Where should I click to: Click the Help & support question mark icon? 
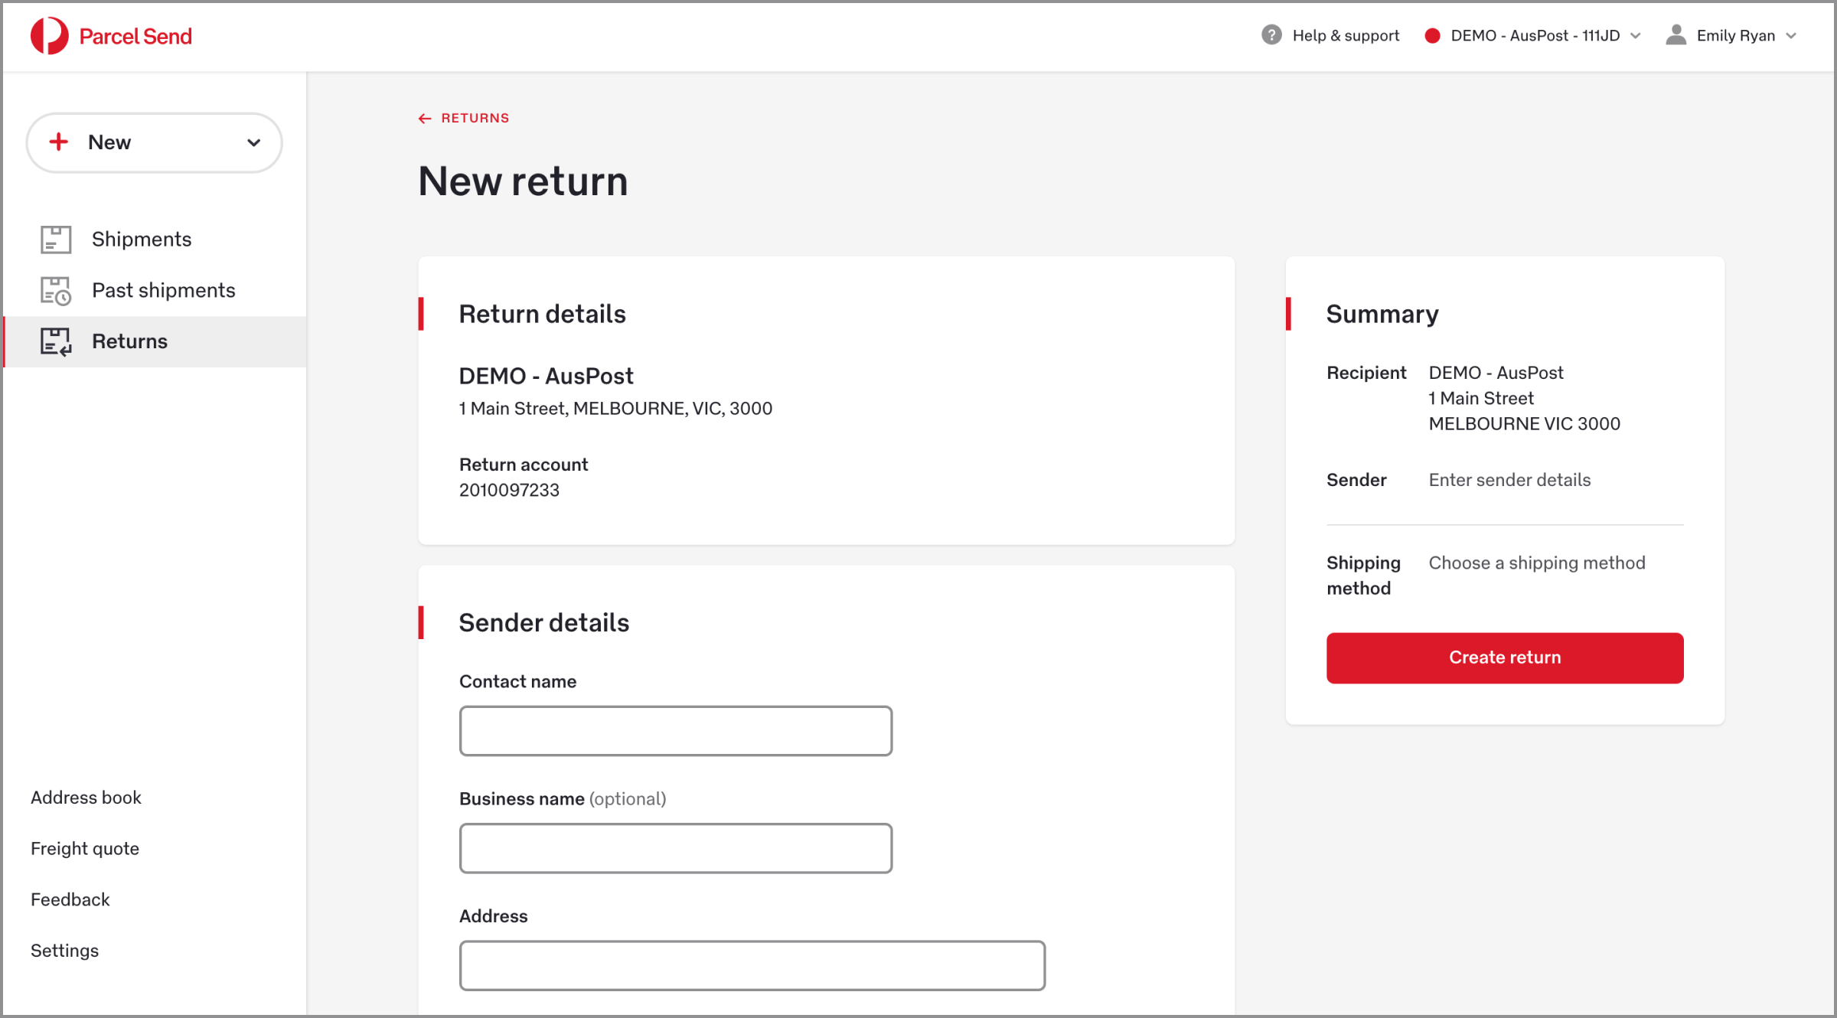tap(1271, 35)
